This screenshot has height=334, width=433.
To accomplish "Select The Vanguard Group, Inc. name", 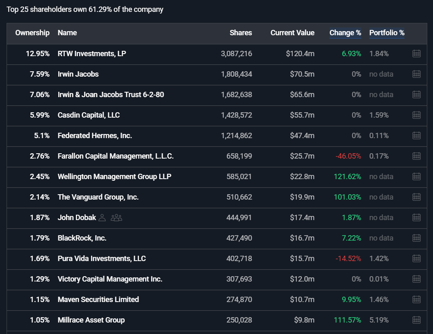I will click(x=98, y=197).
